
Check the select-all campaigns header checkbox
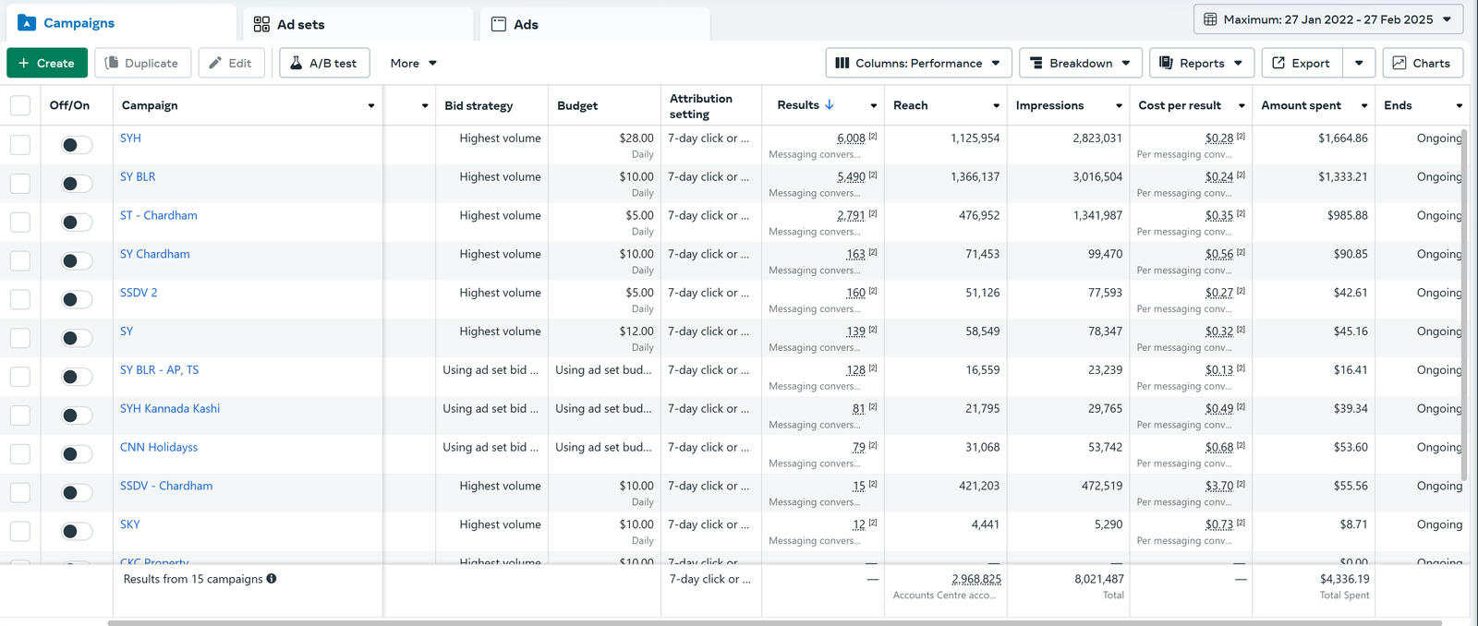(x=20, y=105)
